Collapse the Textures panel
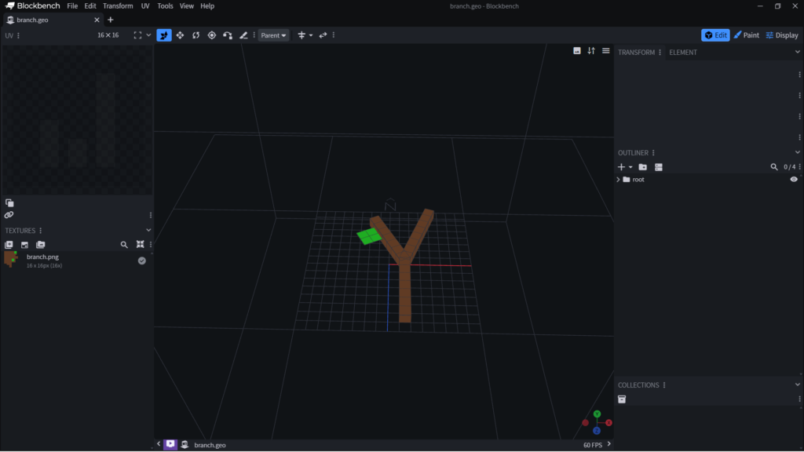Image resolution: width=804 pixels, height=452 pixels. [148, 231]
